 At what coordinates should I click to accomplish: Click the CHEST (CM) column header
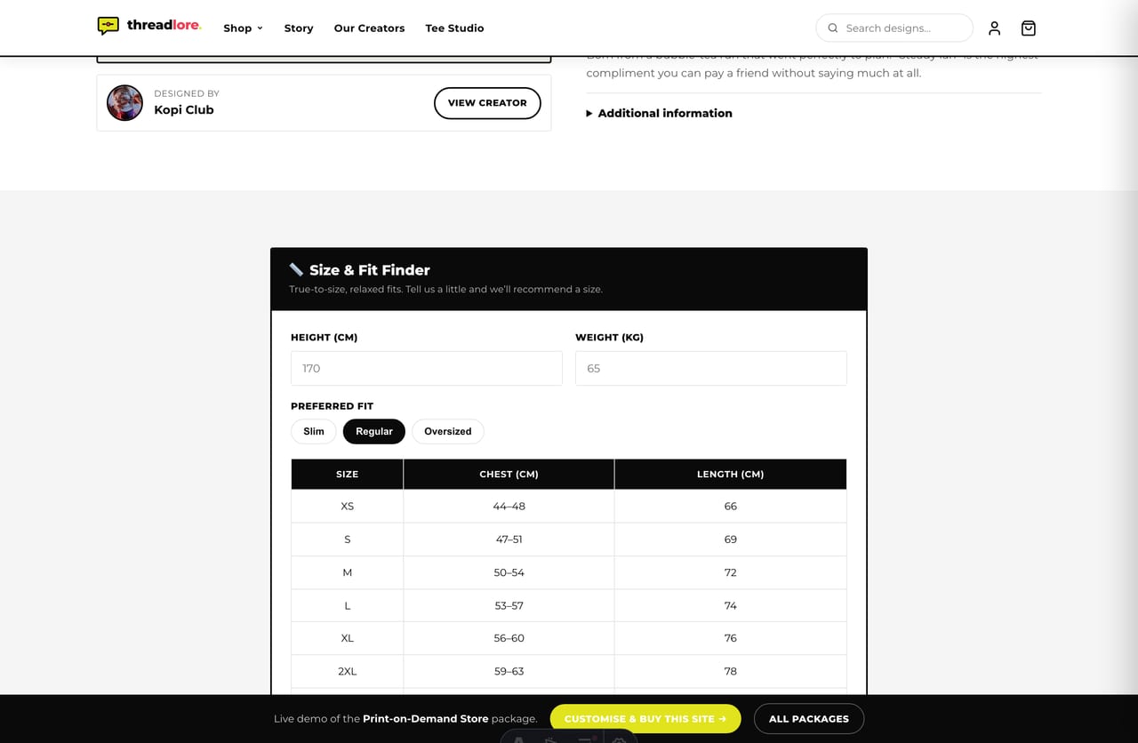[x=509, y=474]
